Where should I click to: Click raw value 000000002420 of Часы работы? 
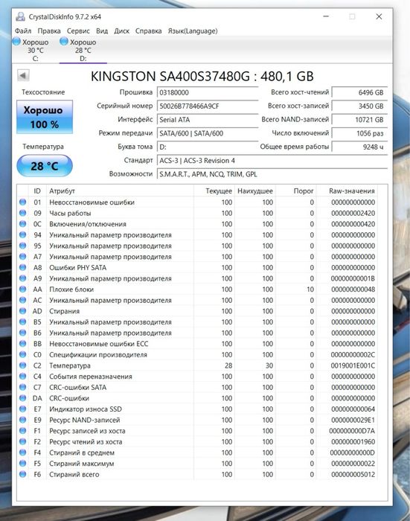[353, 213]
